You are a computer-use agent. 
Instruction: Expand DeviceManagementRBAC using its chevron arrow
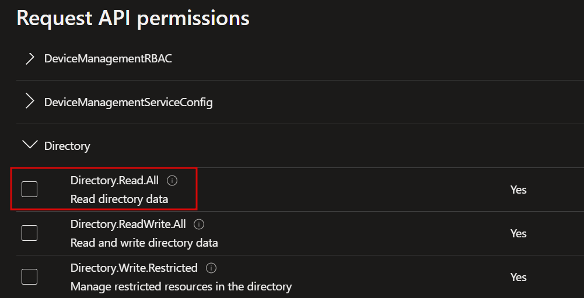tap(30, 58)
